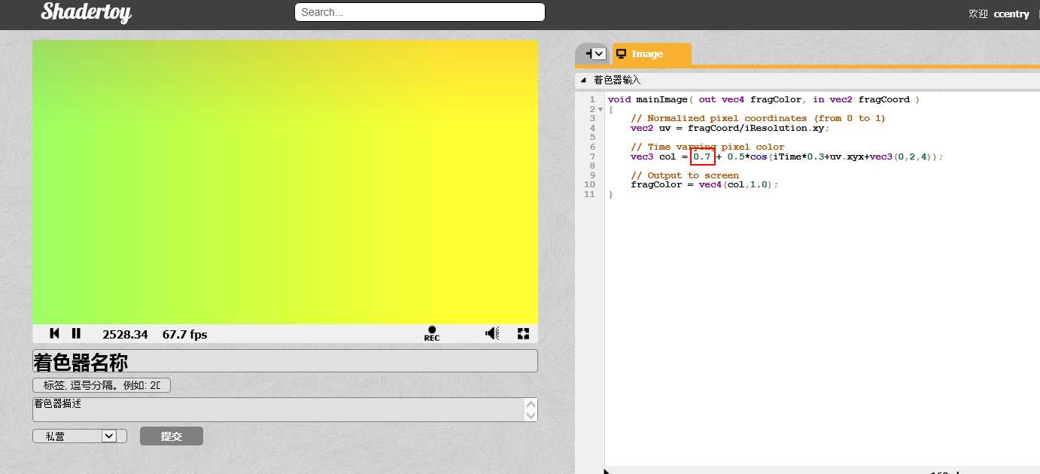Screen dimensions: 1040x474
Task: Open the ccentry user profile link
Action: [1011, 14]
